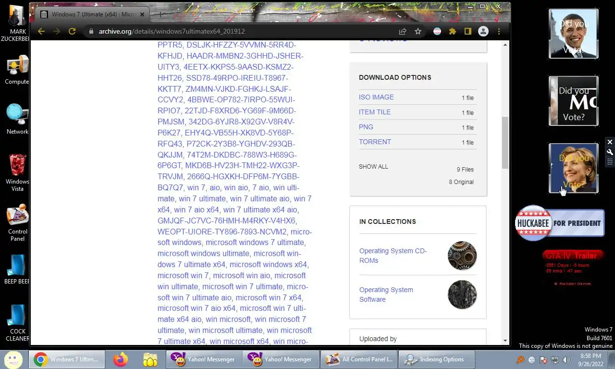Close the Hillary vote gadget
This screenshot has width=615, height=369.
[x=610, y=142]
